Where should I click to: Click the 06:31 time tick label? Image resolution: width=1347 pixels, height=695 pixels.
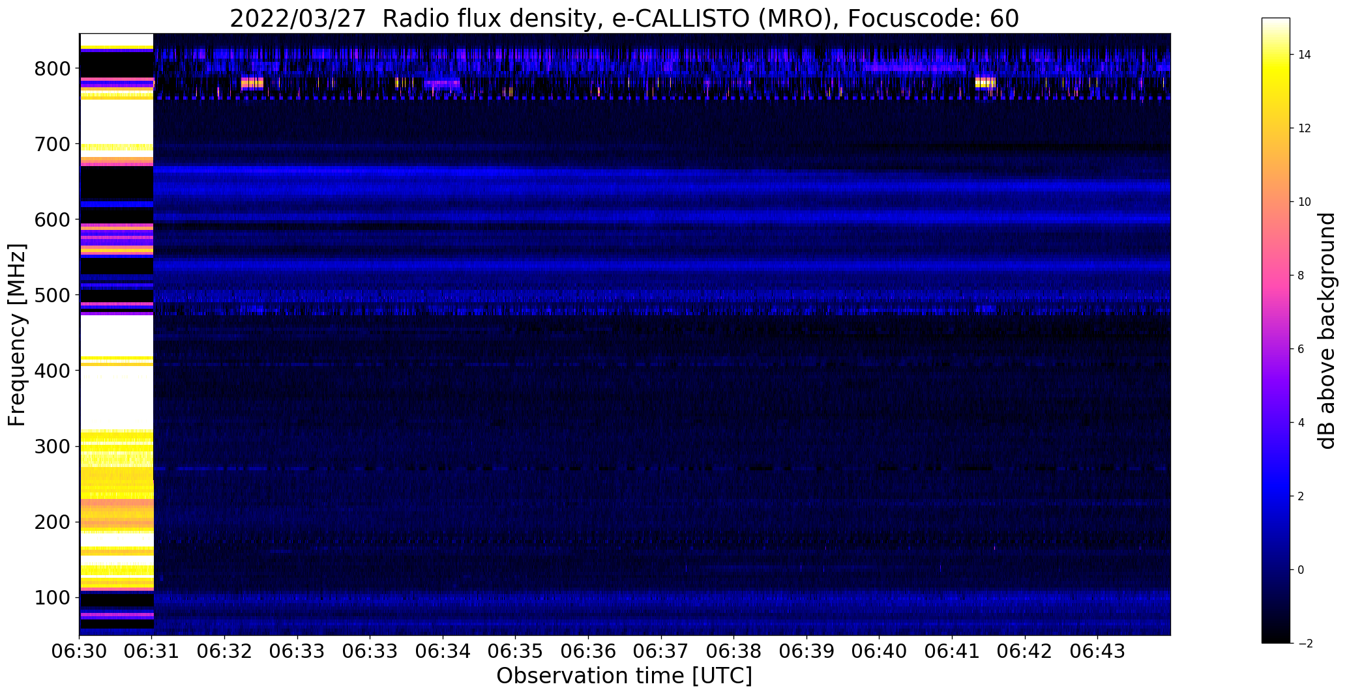click(x=152, y=651)
